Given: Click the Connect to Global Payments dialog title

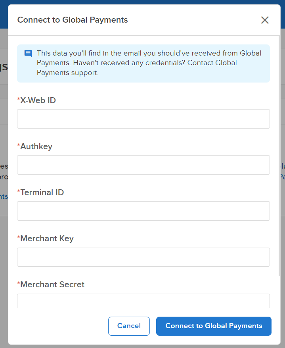Looking at the screenshot, I should pos(73,20).
